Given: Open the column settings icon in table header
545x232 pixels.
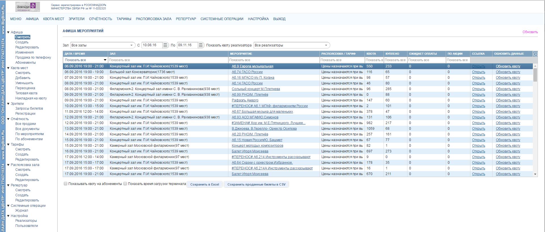Looking at the screenshot, I should 535,54.
